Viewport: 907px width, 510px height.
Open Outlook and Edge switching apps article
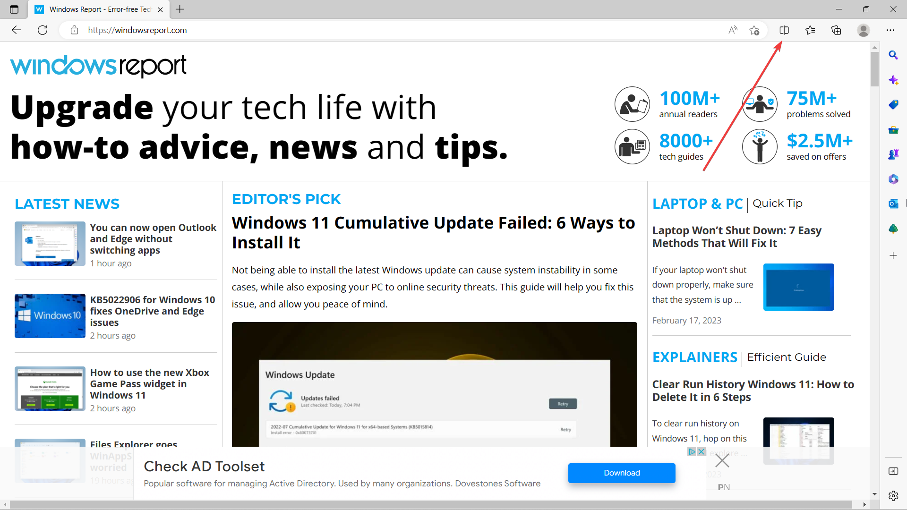tap(153, 239)
